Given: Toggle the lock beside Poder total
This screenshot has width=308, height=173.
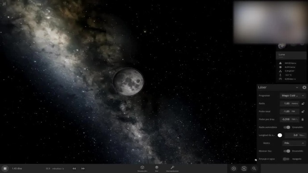Looking at the screenshot, I should [x=303, y=111].
